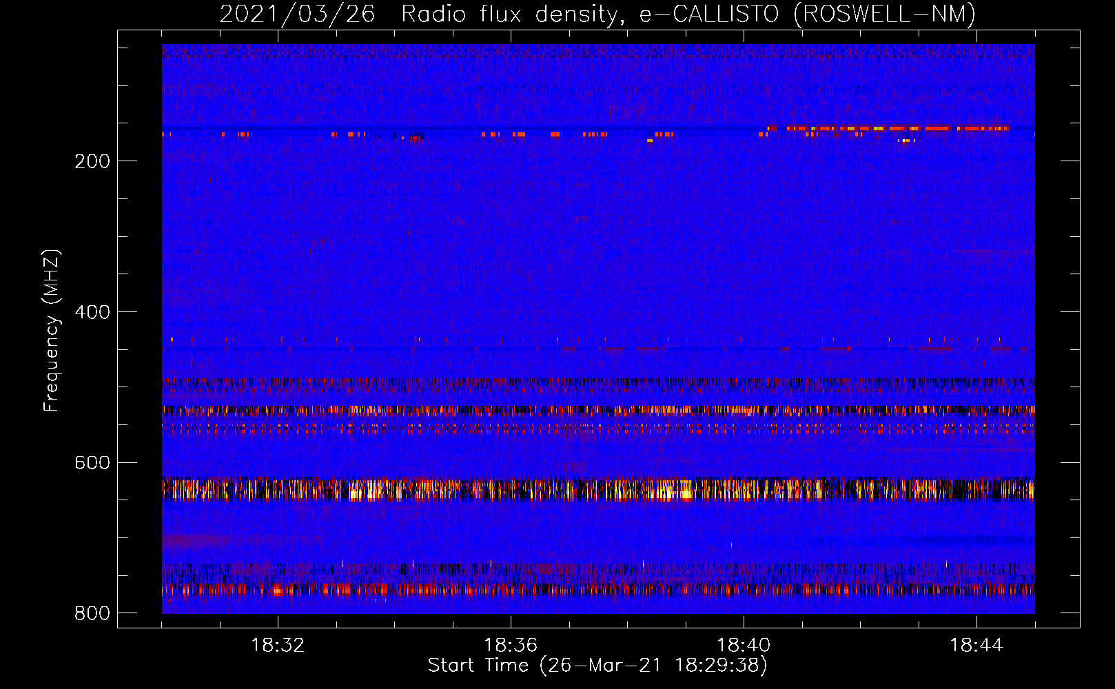
Task: Click the 800 frequency tick label
Action: 92,613
